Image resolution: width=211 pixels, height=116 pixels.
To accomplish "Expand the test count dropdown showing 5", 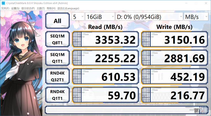I will click(78, 17).
